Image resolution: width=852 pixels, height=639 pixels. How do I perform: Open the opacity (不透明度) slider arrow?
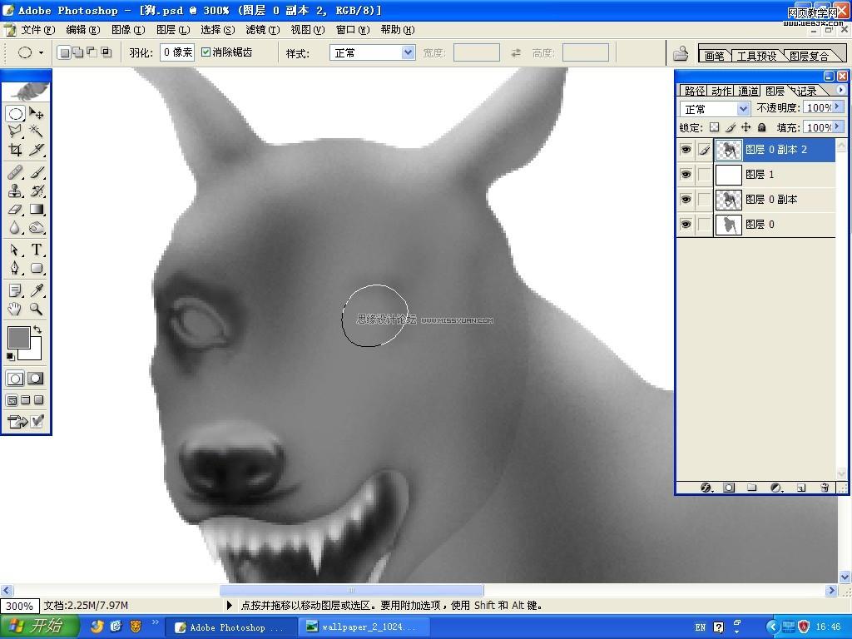coord(838,107)
